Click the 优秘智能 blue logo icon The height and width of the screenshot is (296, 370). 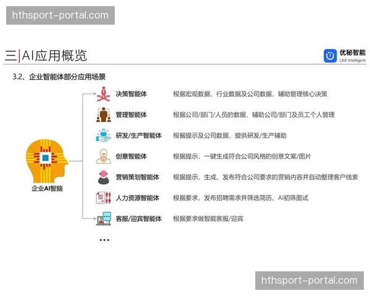tap(330, 55)
